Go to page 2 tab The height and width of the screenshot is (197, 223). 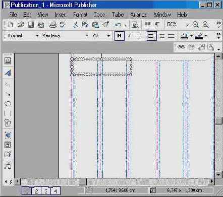click(x=36, y=191)
